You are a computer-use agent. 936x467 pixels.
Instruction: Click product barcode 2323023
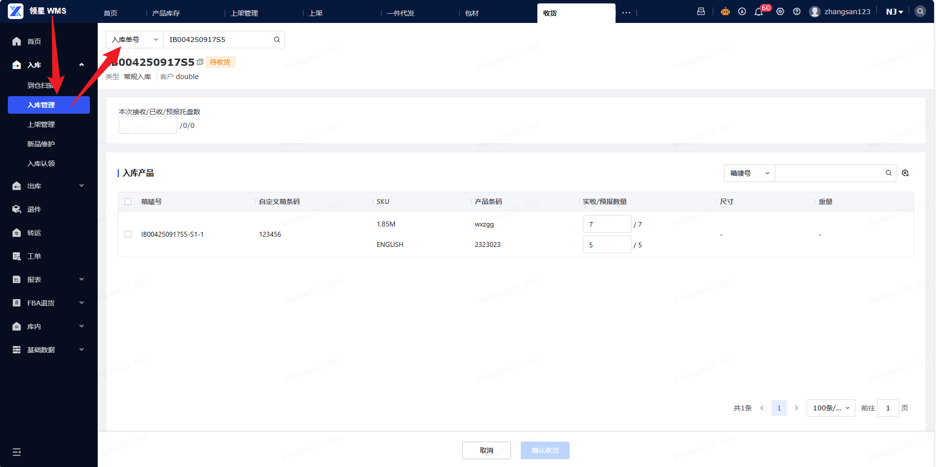[488, 244]
